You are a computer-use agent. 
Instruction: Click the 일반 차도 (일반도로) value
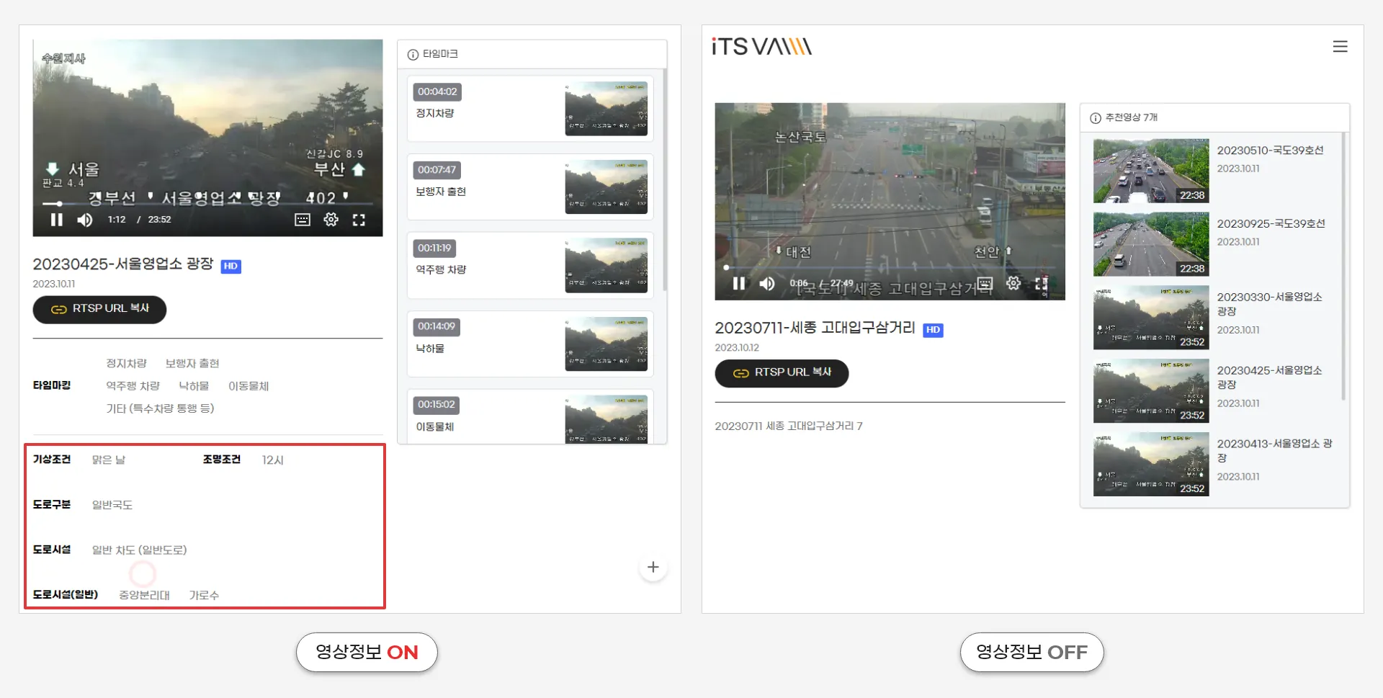(x=139, y=550)
